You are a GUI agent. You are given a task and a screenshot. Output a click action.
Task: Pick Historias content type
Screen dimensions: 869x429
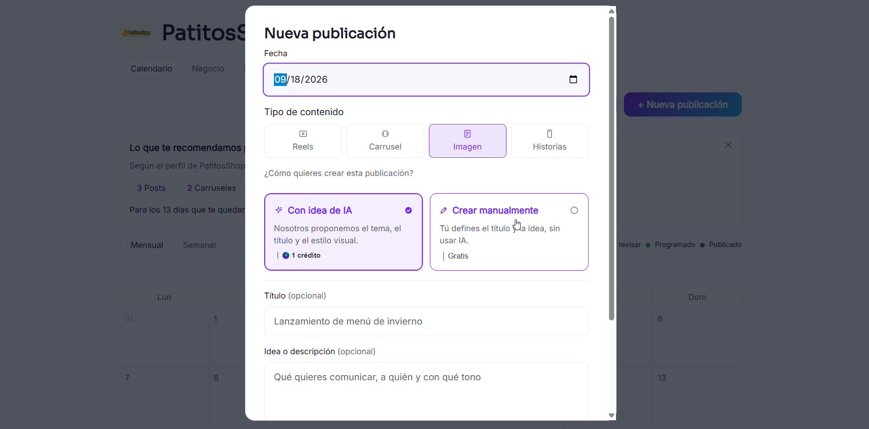tap(550, 141)
